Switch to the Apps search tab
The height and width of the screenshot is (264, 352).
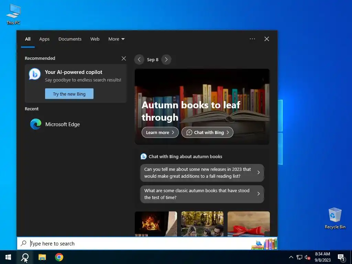(44, 39)
